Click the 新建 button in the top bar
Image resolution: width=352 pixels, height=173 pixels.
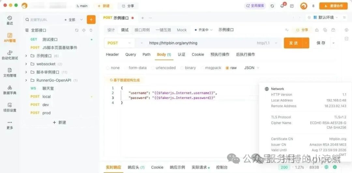pos(104,6)
